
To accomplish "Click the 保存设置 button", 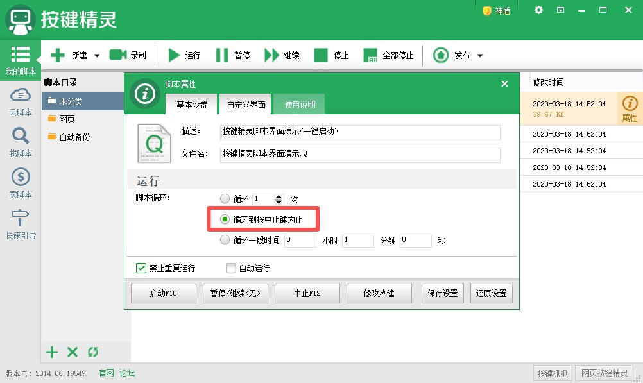I will point(442,293).
